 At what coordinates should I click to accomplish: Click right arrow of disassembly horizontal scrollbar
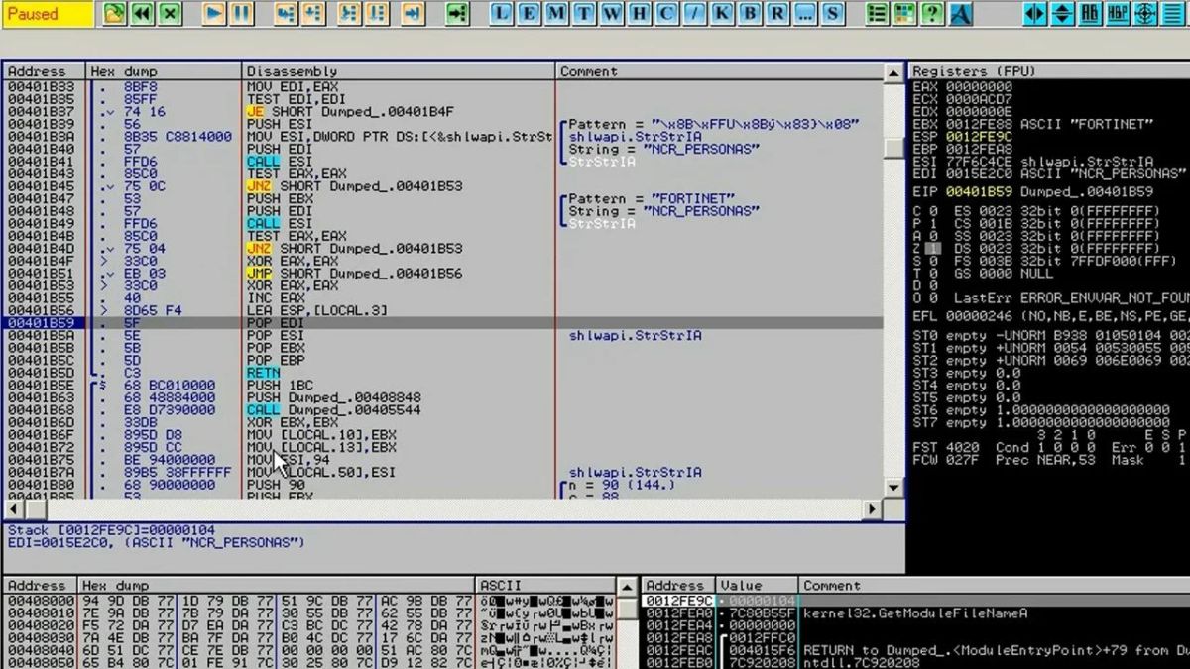point(873,508)
